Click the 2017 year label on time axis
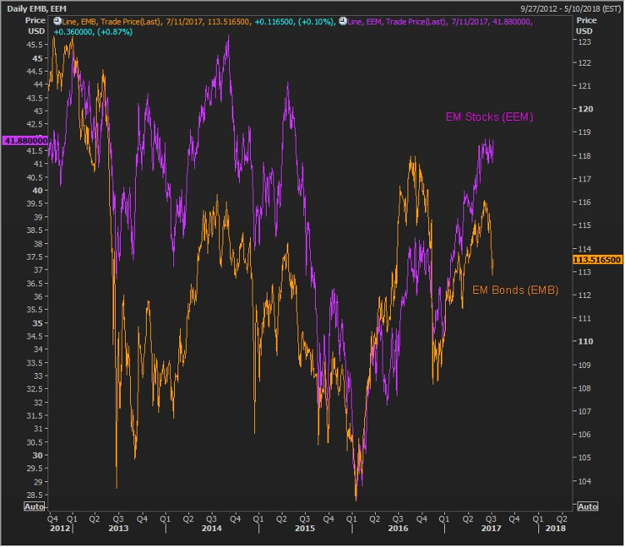Screen dimensions: 625x547 pos(492,528)
